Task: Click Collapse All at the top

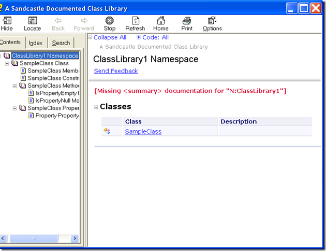Action: pyautogui.click(x=110, y=37)
